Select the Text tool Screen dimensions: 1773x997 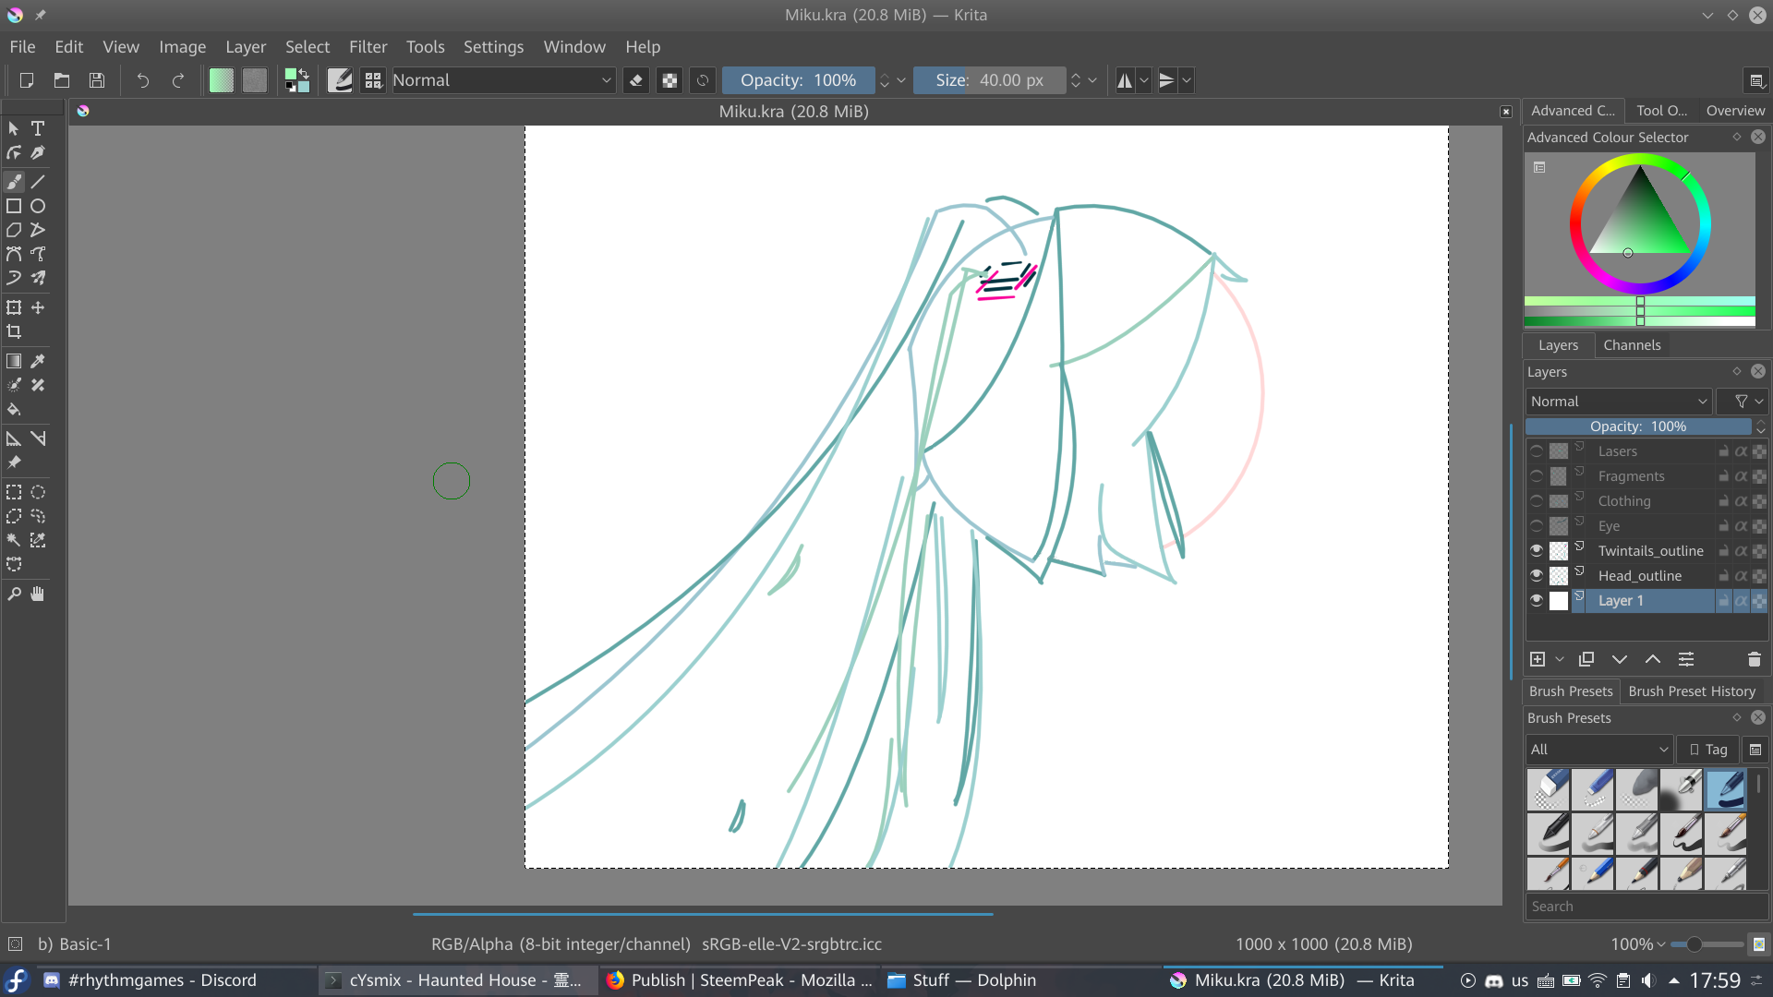[x=38, y=128]
